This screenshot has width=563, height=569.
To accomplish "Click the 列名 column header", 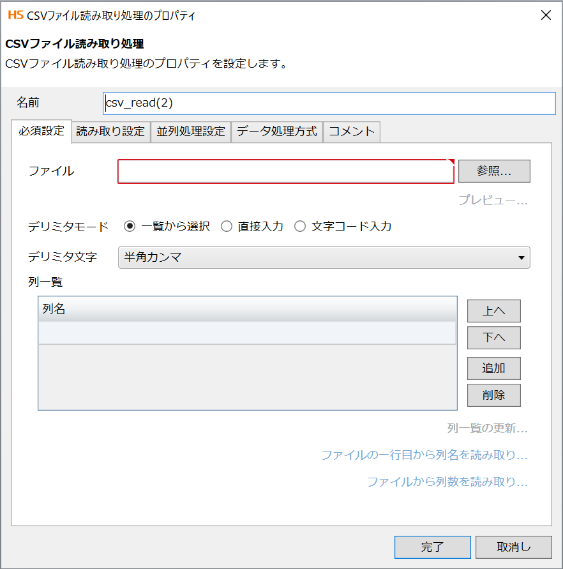I will pyautogui.click(x=247, y=309).
